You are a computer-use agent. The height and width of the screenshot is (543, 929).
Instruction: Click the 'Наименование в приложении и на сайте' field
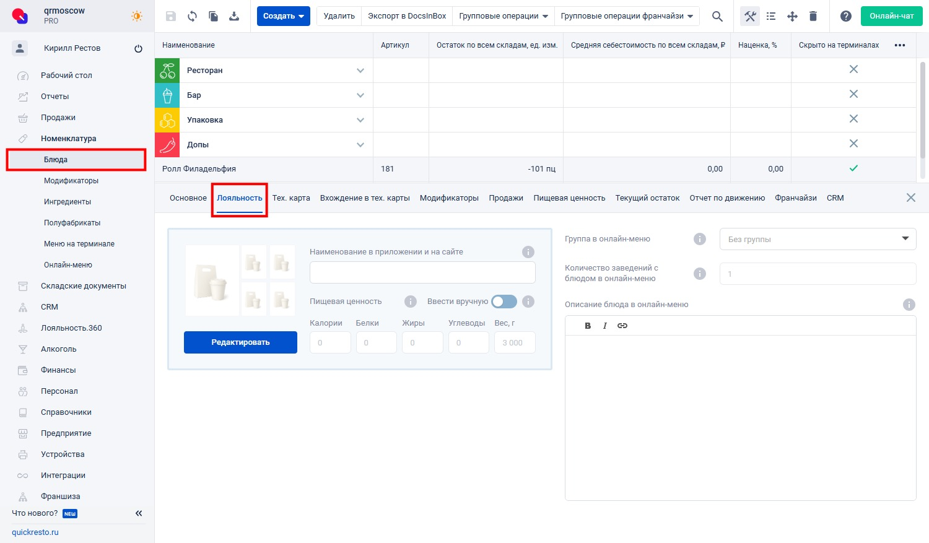[x=422, y=272]
